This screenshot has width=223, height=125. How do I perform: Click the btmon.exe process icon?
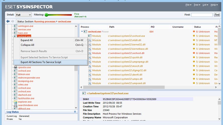pos(16,74)
